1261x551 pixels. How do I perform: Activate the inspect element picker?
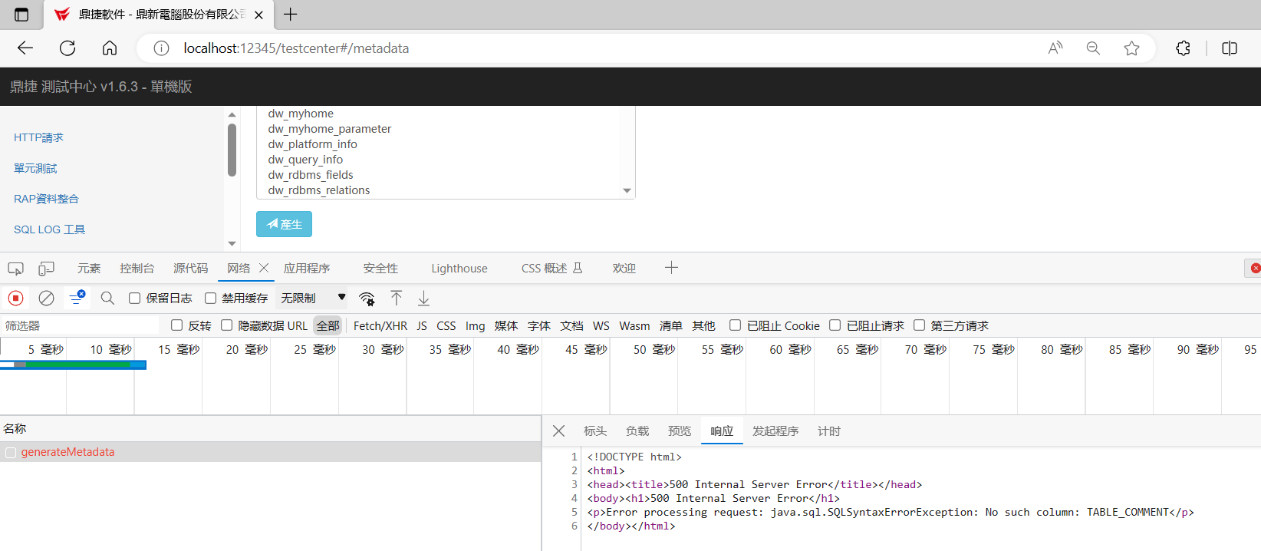[15, 268]
